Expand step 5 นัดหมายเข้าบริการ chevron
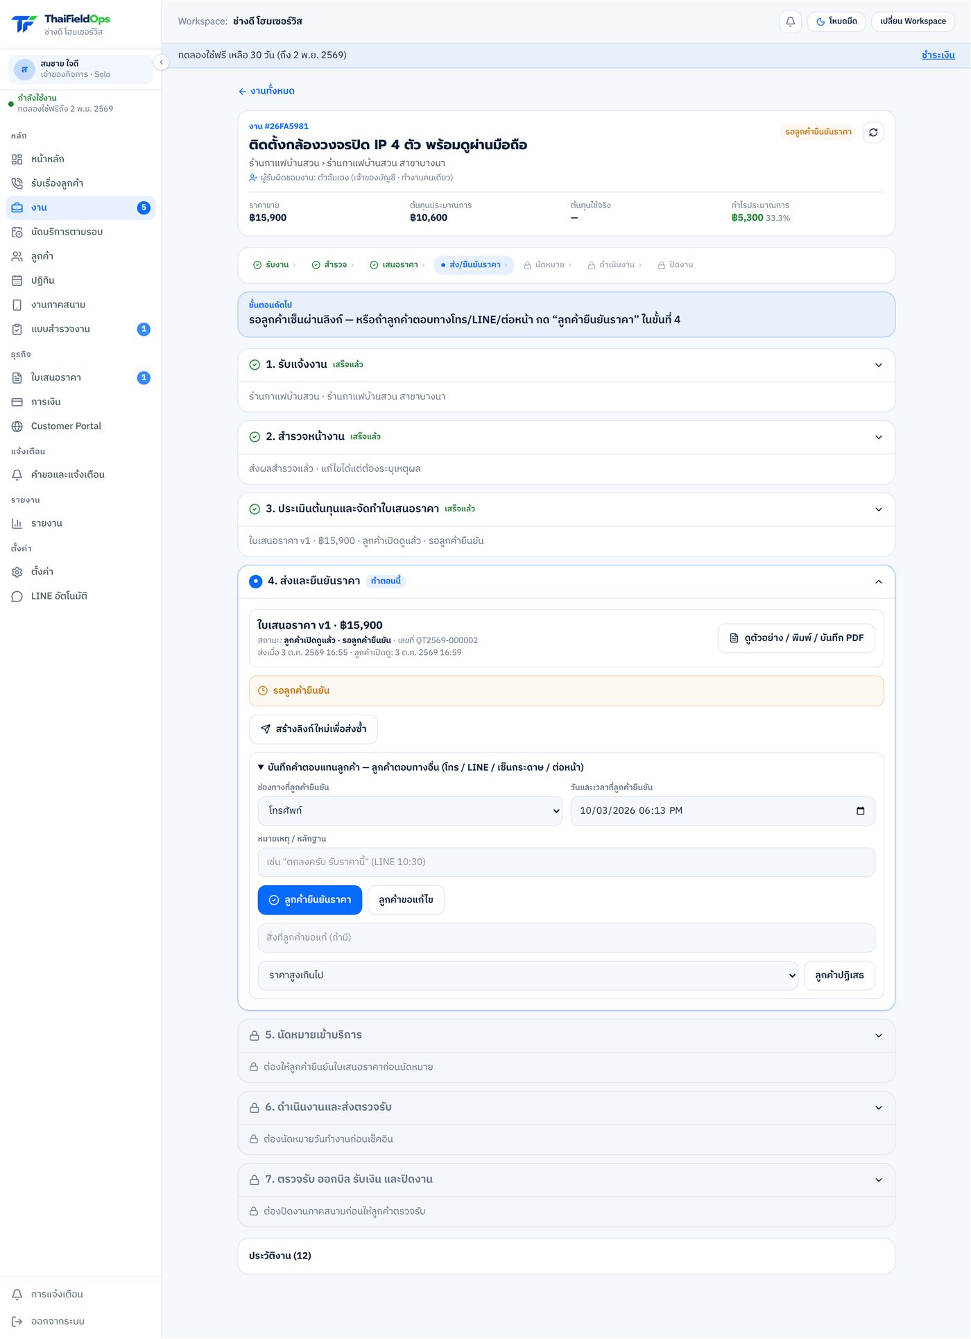 pyautogui.click(x=878, y=1035)
